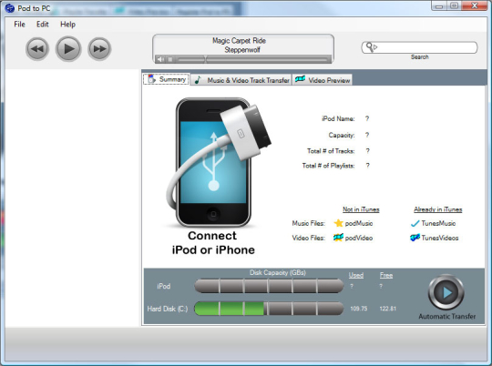Click the podVideo film icon
The image size is (492, 366).
click(338, 238)
